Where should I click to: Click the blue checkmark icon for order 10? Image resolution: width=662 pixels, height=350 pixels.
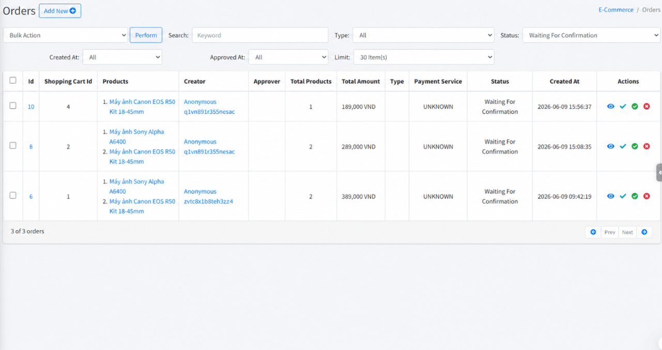(623, 106)
